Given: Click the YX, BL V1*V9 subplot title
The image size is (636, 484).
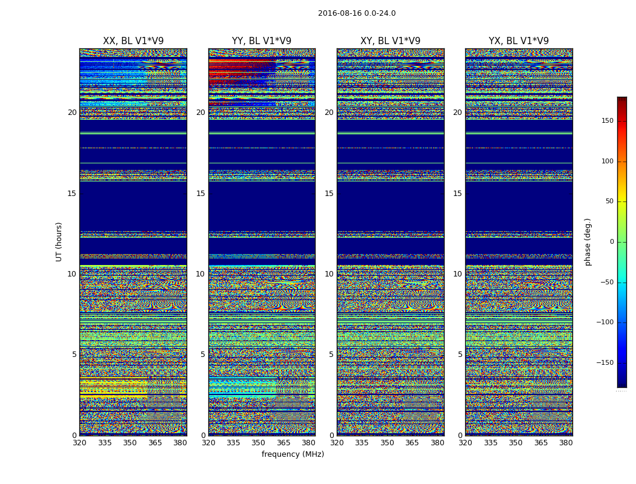Looking at the screenshot, I should 518,41.
